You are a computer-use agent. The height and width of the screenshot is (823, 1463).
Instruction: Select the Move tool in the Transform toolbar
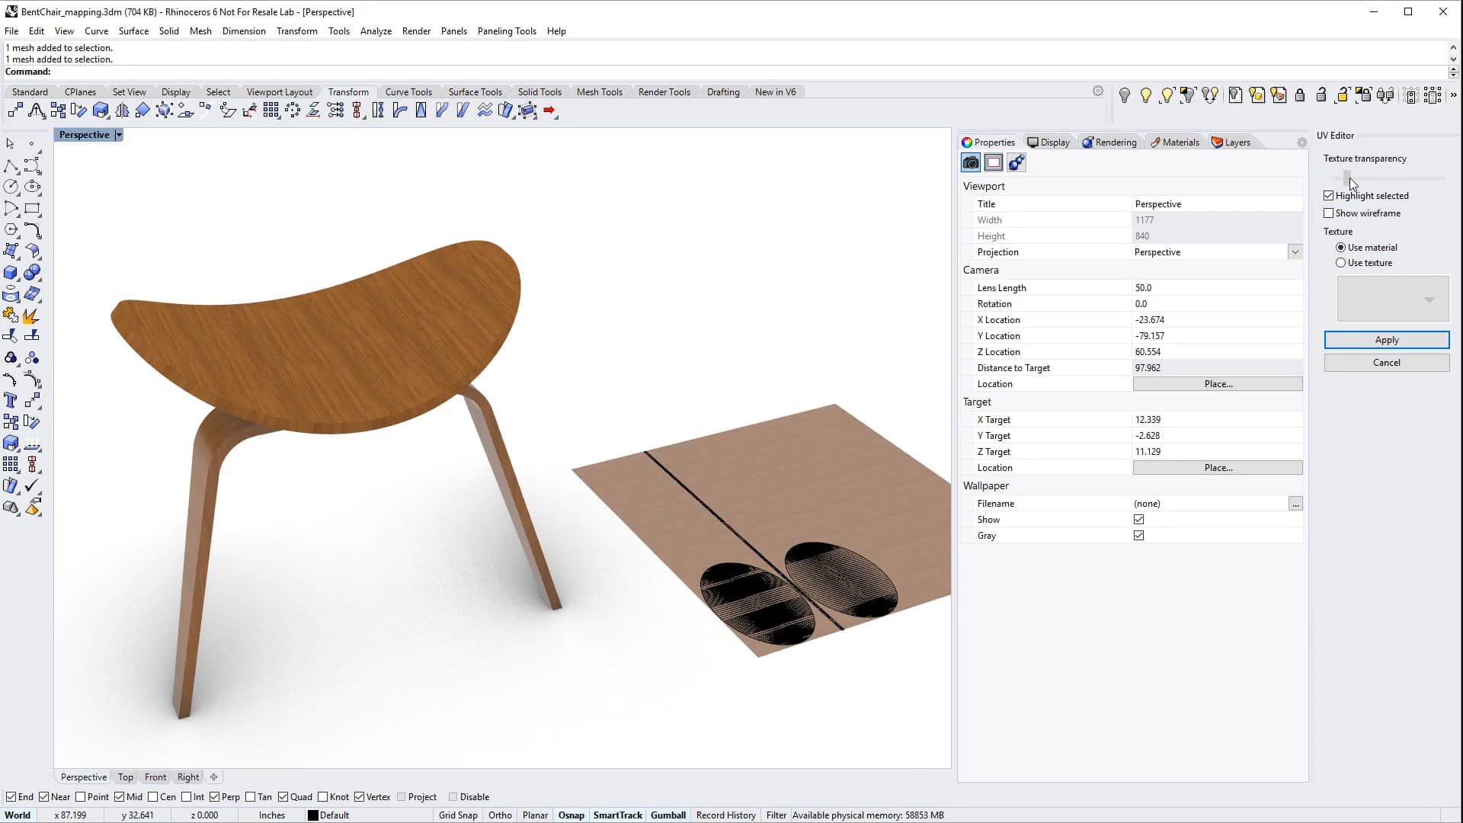click(14, 110)
